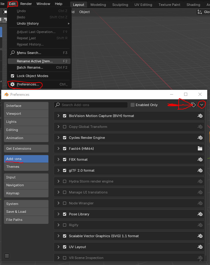
Task: Click the folder icon on Fast64 (HM64) row
Action: coord(200,149)
